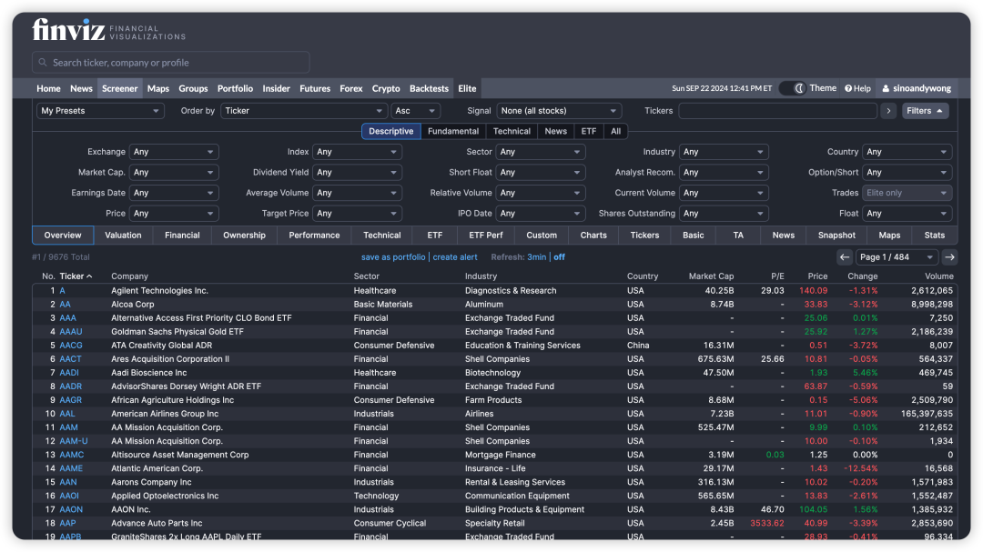Sort by Ticker column header
The width and height of the screenshot is (983, 552).
click(x=76, y=276)
